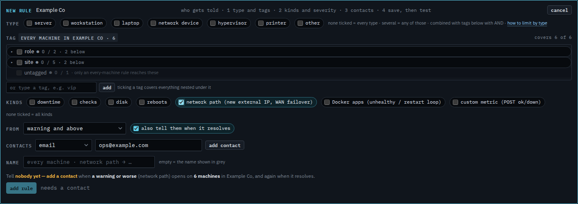Tick the laptop type checkbox
Screen dimensions: 578x204
117,23
